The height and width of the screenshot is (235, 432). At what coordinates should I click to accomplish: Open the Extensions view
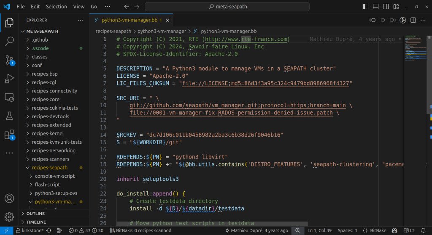(x=9, y=135)
